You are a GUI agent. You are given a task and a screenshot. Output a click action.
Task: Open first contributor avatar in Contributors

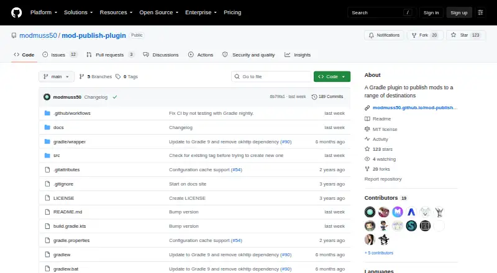tap(370, 212)
